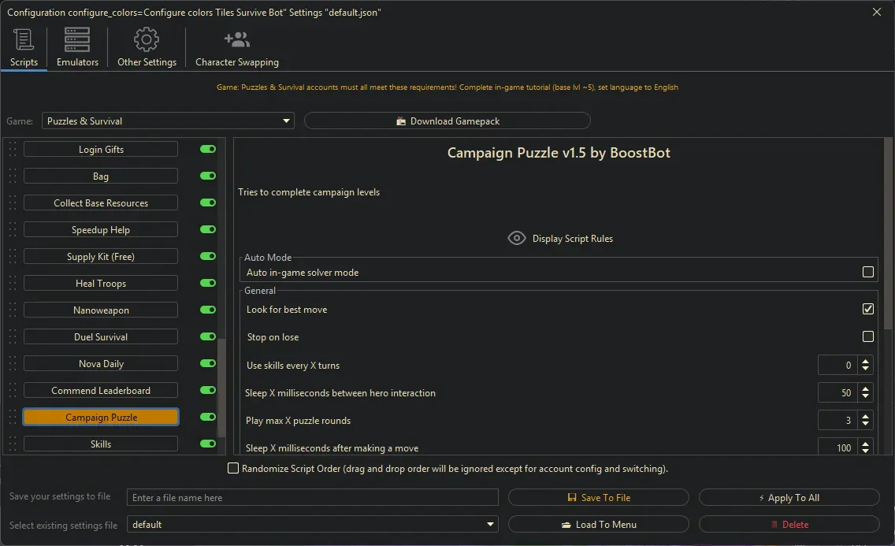Expand the existing settings file dropdown
The width and height of the screenshot is (895, 546).
point(491,525)
